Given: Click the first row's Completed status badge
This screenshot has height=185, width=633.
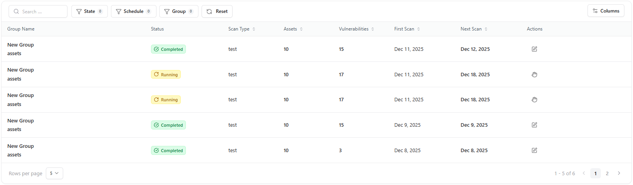Looking at the screenshot, I should point(168,49).
